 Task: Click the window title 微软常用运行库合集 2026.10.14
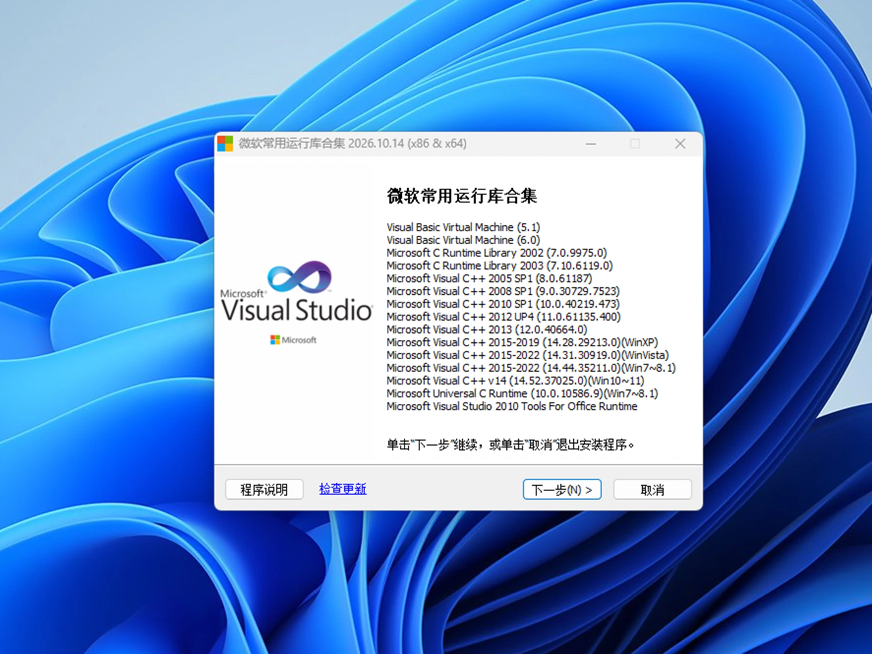pyautogui.click(x=352, y=143)
